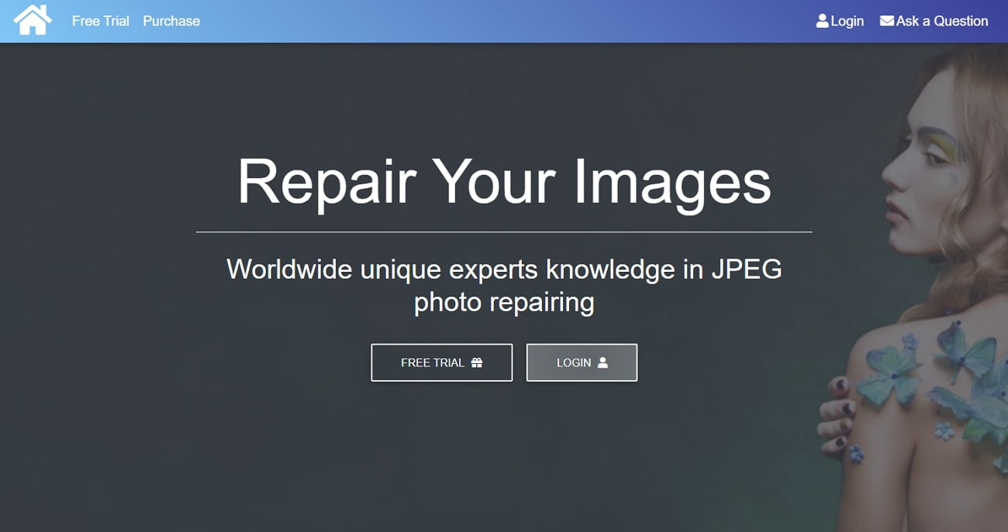Select the Login text in top navbar

[847, 21]
